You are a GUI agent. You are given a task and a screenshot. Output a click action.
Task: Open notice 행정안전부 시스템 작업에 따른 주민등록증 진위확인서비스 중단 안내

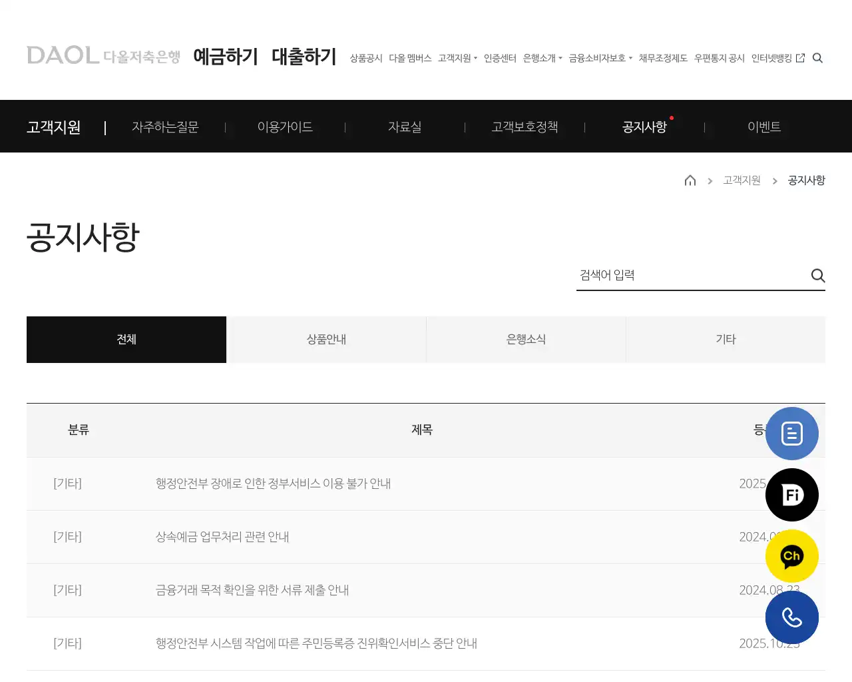click(x=316, y=643)
